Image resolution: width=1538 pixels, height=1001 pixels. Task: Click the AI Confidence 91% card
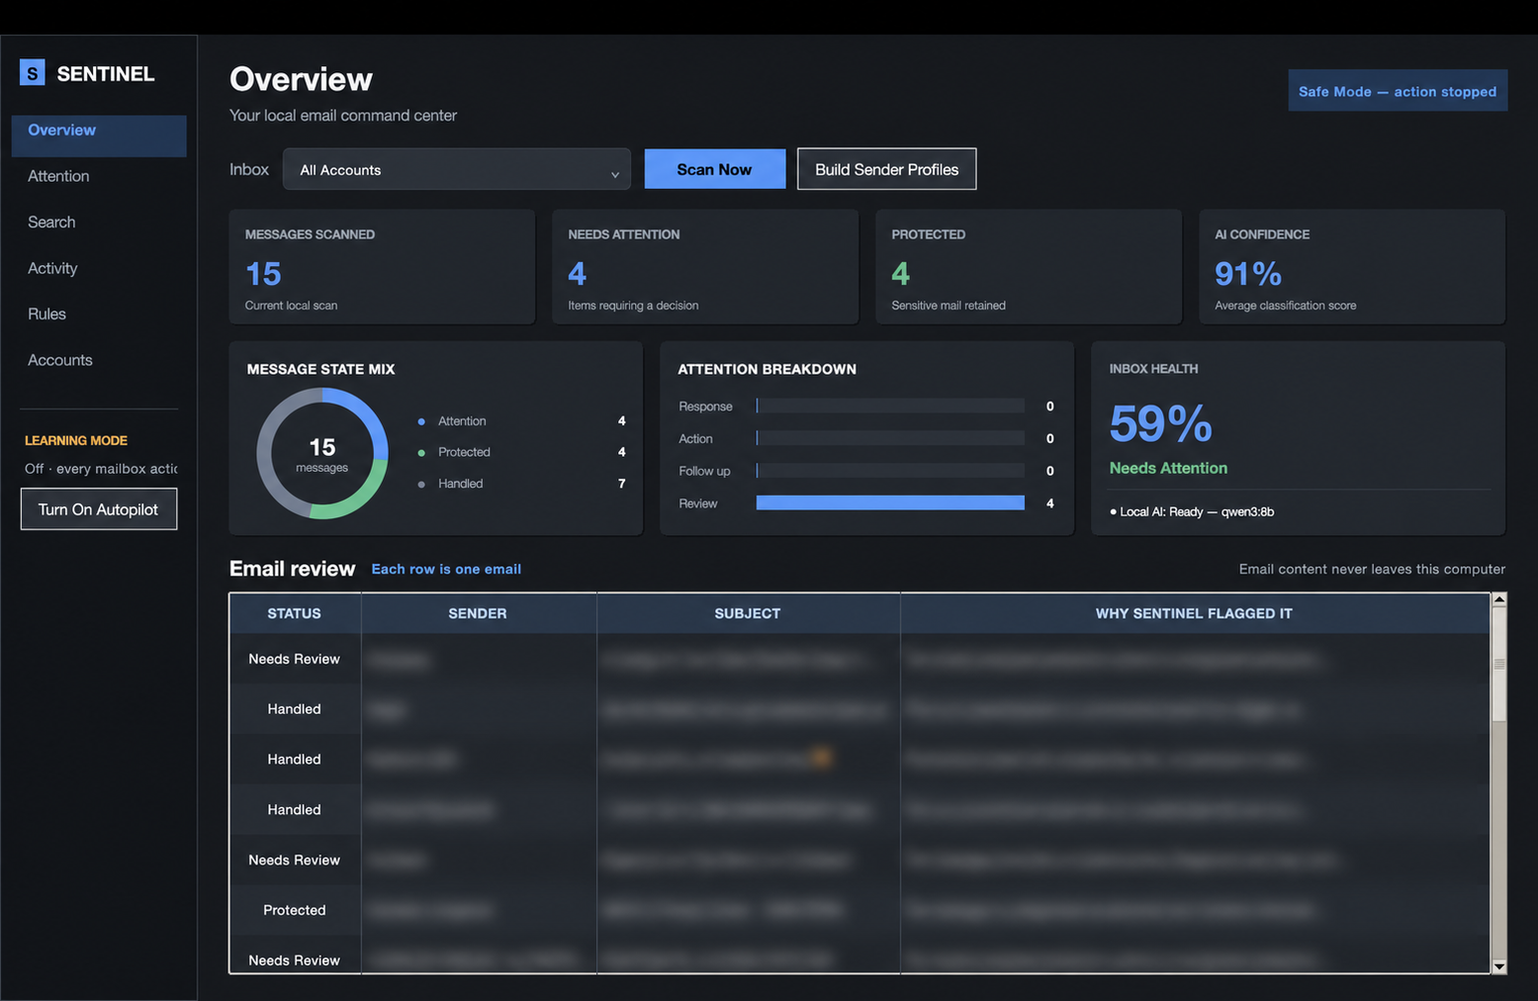pos(1352,266)
